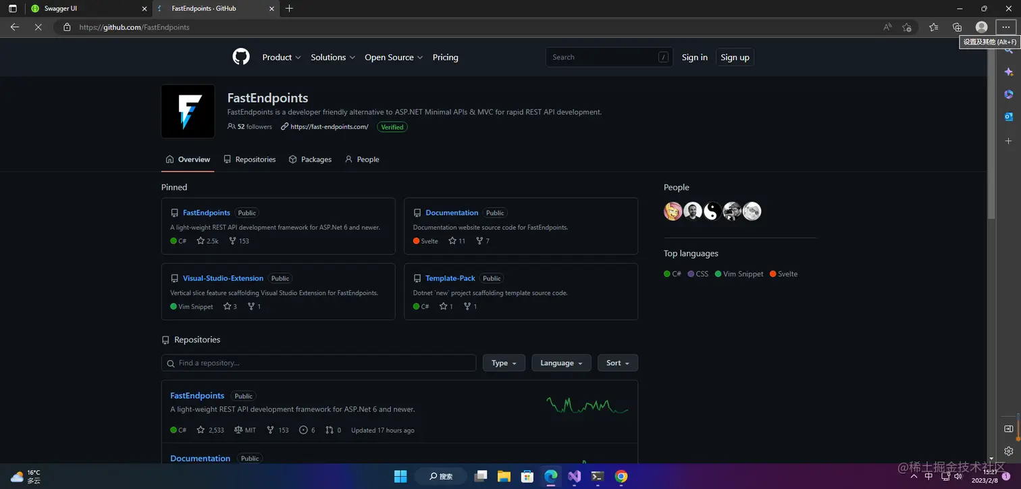Viewport: 1021px width, 489px height.
Task: Expand the Solutions menu
Action: (333, 57)
